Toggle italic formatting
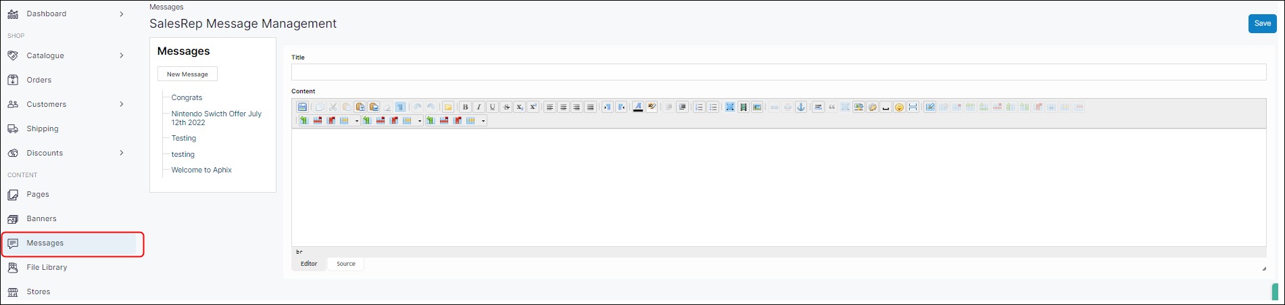1285x305 pixels. click(479, 107)
